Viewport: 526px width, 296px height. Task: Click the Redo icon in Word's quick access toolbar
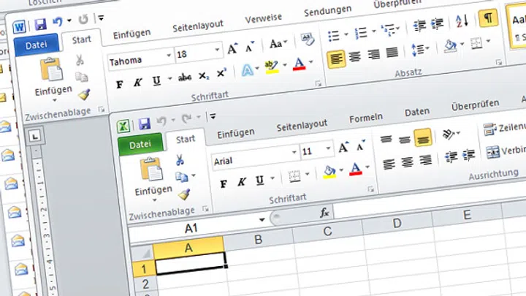(x=83, y=20)
